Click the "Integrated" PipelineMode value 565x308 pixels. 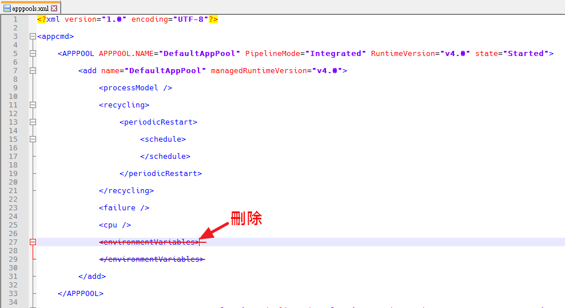(x=335, y=54)
